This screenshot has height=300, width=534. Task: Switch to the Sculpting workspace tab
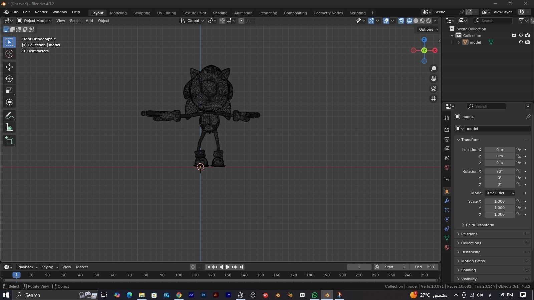coord(142,13)
